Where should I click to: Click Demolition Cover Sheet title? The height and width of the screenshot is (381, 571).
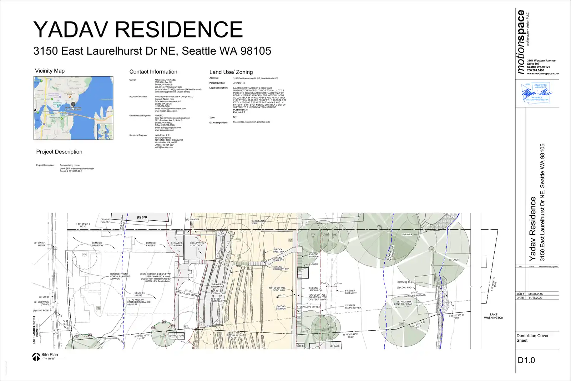coord(532,338)
